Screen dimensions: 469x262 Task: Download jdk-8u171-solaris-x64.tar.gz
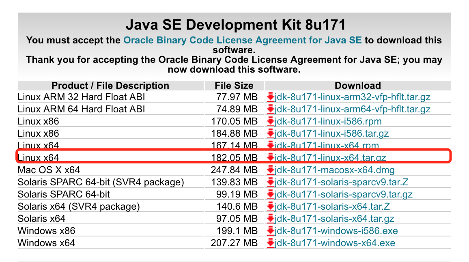point(334,219)
